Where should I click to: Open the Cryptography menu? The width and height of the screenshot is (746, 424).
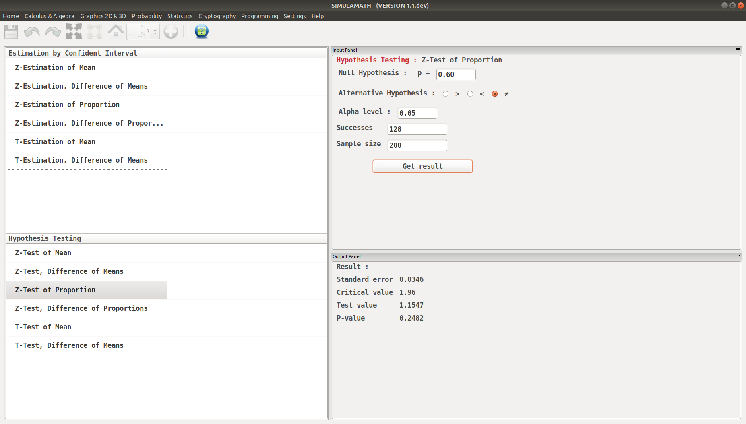(x=217, y=16)
